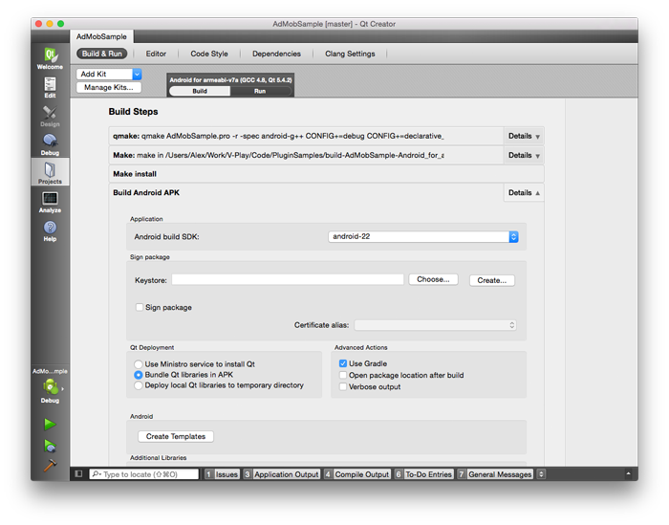Viewport: 669px width, 525px height.
Task: Open the AdMobSample project tab
Action: click(x=101, y=36)
